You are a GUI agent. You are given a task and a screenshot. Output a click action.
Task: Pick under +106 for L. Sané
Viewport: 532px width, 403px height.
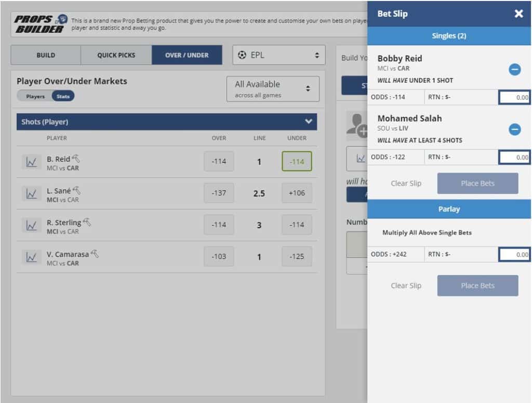[297, 193]
